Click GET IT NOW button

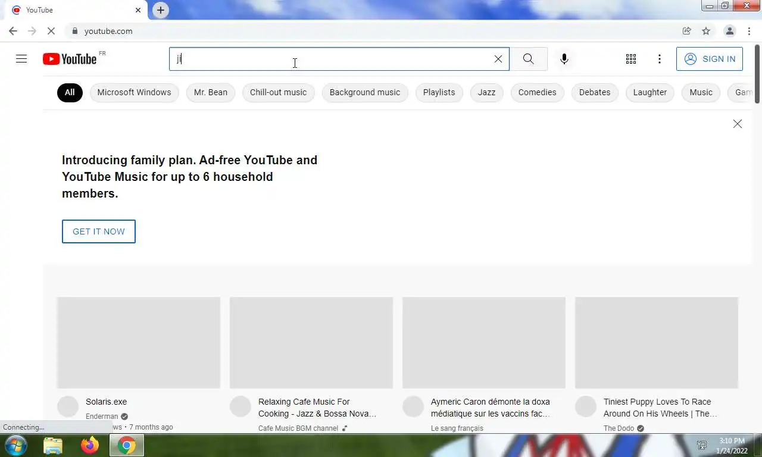point(99,231)
